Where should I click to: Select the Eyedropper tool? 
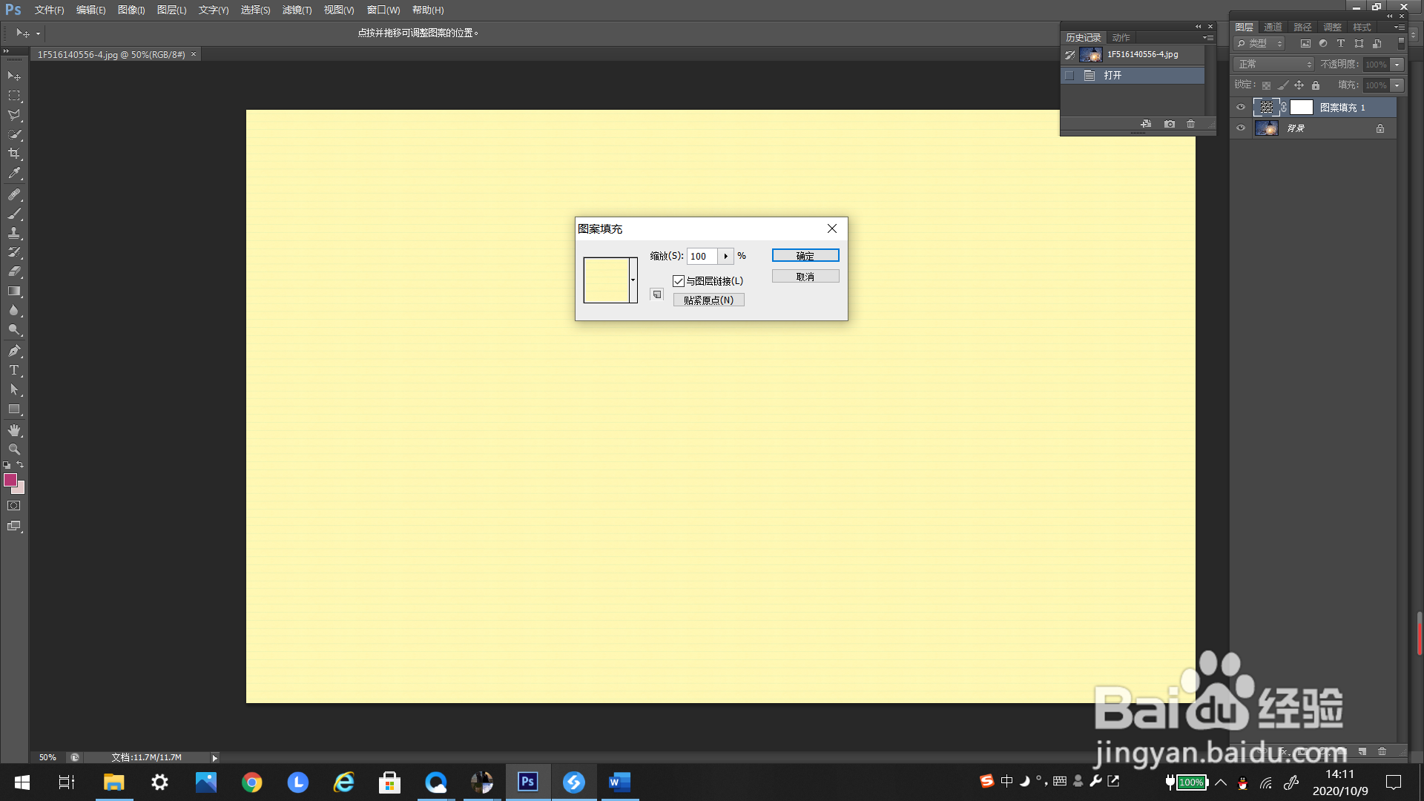tap(14, 174)
